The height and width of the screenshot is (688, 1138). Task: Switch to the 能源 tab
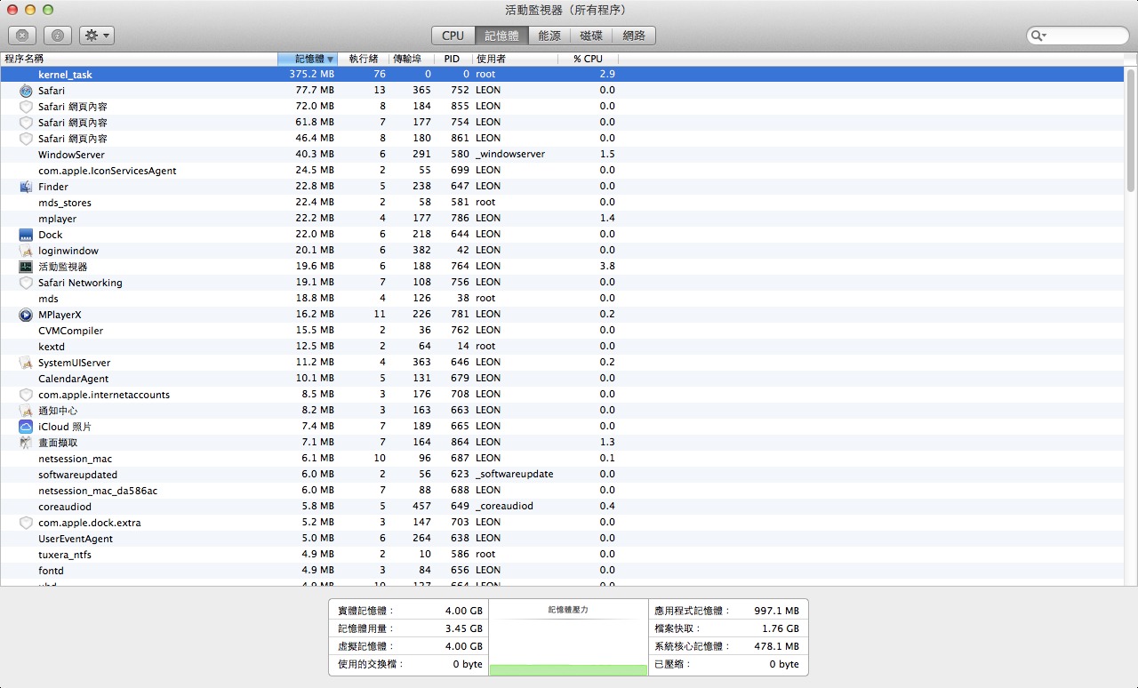click(x=549, y=36)
